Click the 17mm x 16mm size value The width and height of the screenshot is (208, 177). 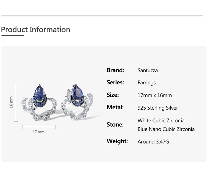[155, 95]
